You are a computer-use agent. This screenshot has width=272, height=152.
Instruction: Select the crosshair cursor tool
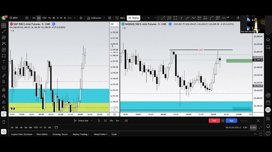click(4, 25)
